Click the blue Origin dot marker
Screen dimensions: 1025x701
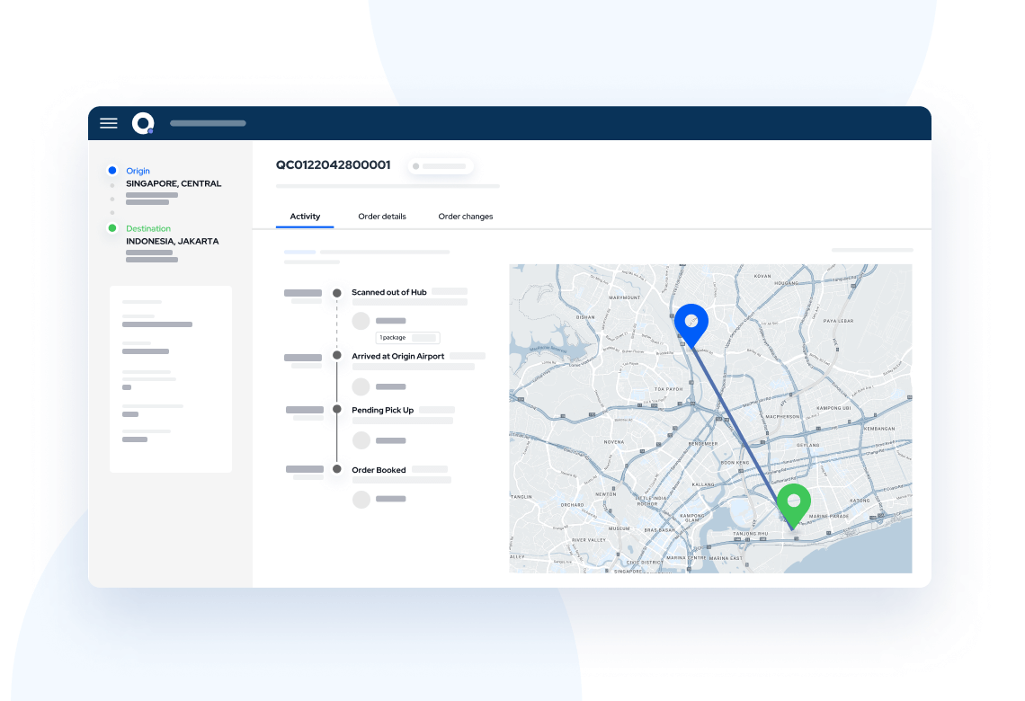coord(112,171)
